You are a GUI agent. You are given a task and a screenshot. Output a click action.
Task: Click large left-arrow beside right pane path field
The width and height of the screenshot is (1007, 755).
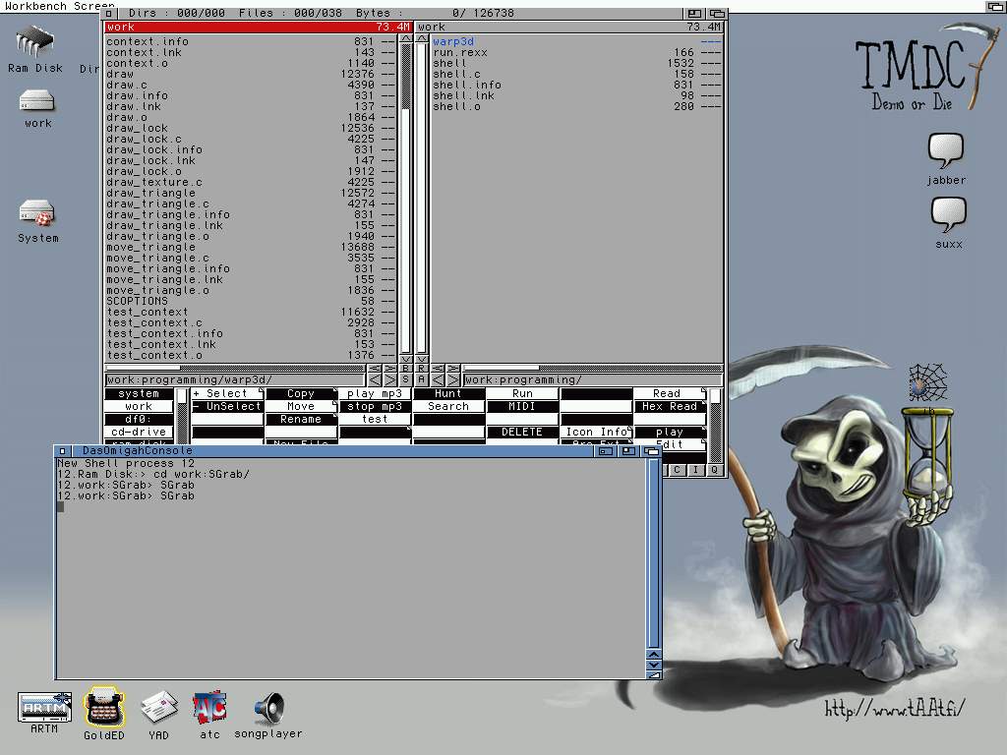click(x=438, y=379)
